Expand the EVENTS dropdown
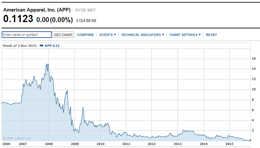 point(108,35)
